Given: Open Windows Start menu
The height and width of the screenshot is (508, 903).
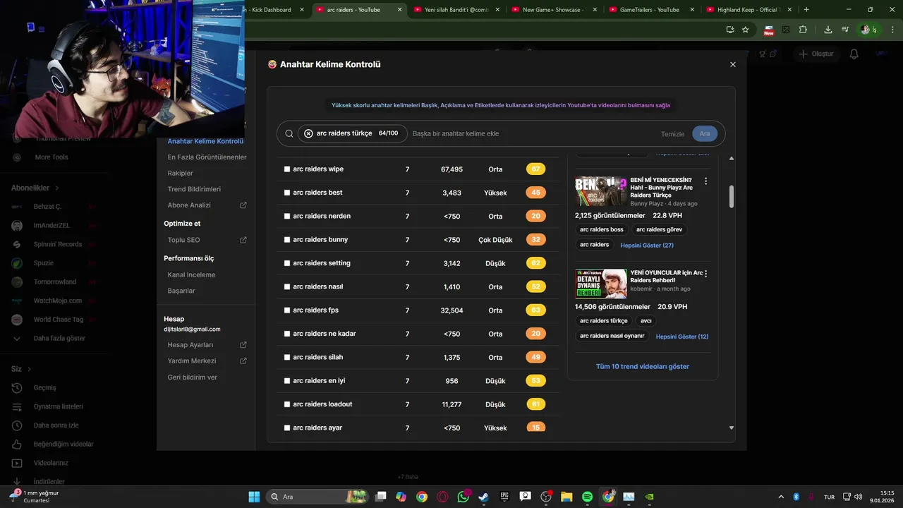Looking at the screenshot, I should click(254, 497).
